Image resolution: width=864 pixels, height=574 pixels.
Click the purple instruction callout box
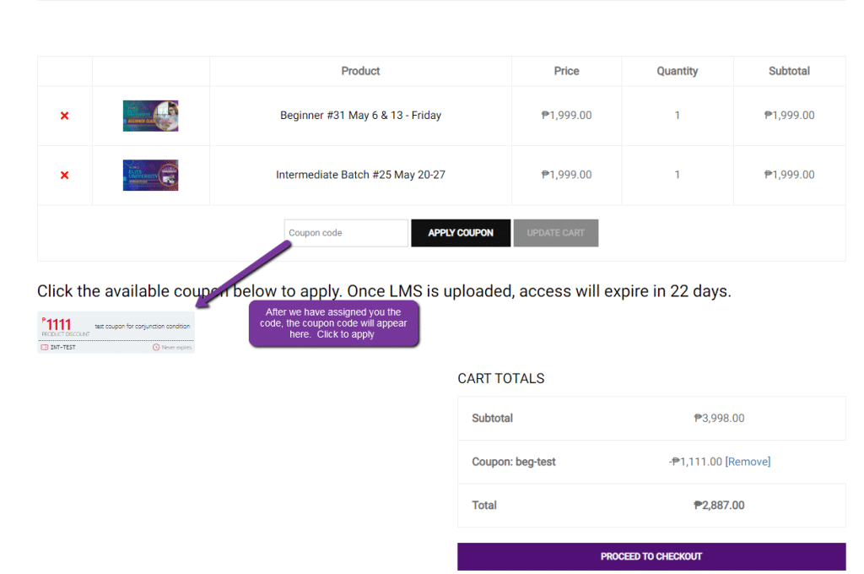tap(334, 323)
